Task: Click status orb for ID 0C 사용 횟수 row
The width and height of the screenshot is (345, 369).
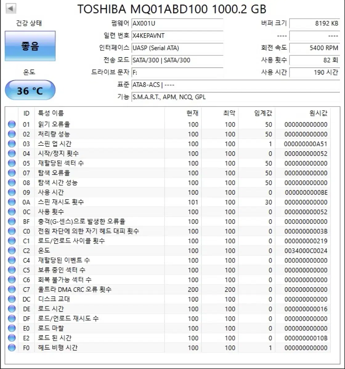Action: point(12,212)
